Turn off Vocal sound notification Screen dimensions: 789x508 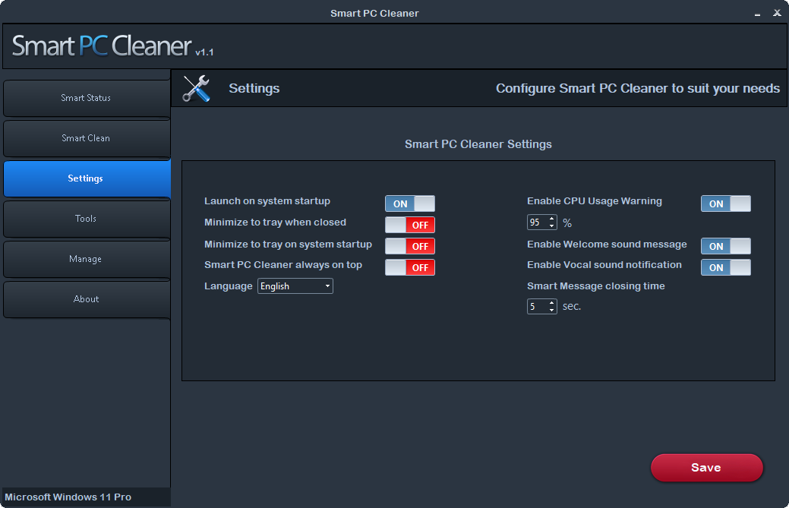(725, 267)
